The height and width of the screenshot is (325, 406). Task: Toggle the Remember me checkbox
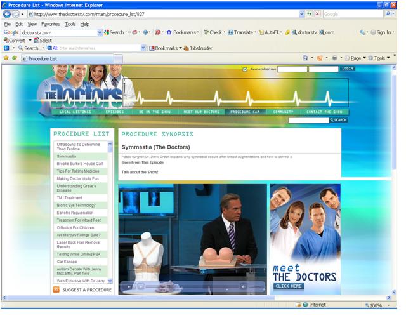[245, 69]
